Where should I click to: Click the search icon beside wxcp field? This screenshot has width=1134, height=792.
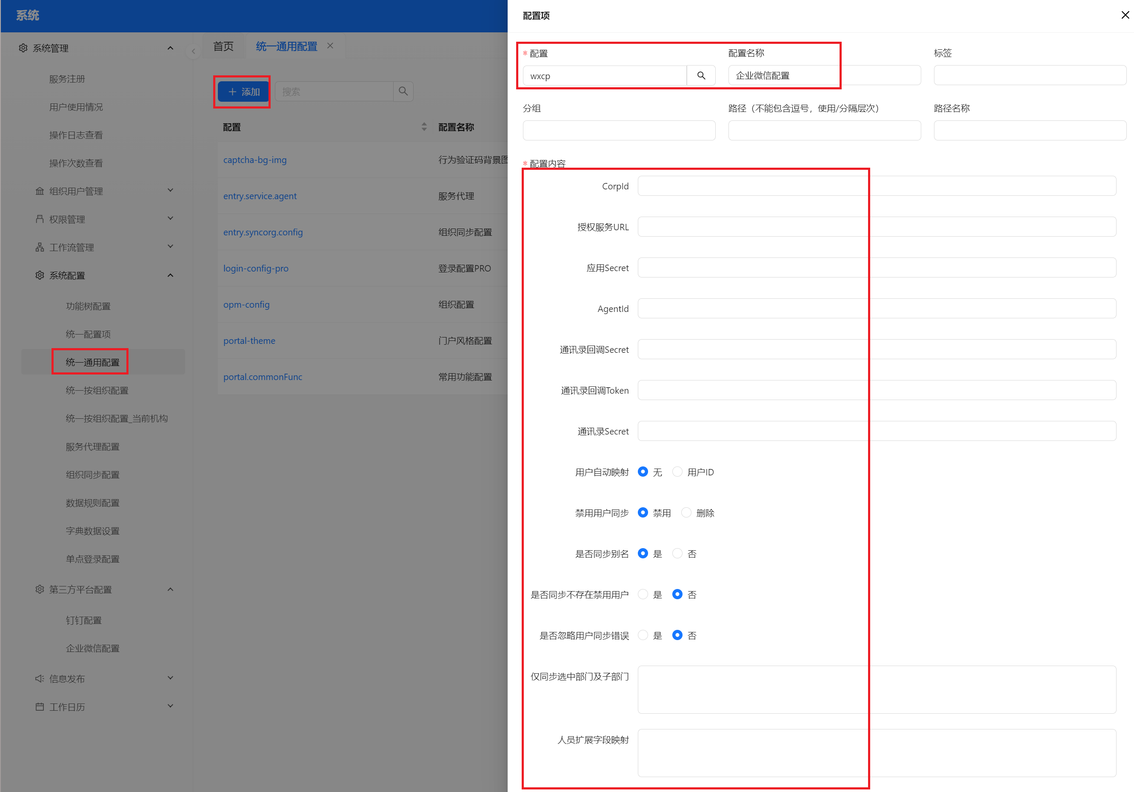click(x=701, y=76)
